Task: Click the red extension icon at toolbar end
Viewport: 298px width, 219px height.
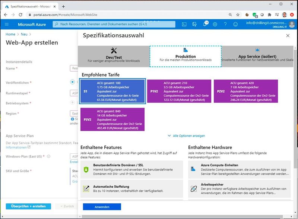Action: pos(292,15)
